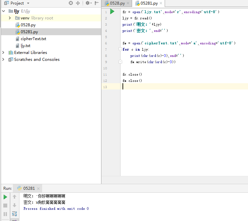
Task: Expand the venv library root folder
Action: coord(10,18)
